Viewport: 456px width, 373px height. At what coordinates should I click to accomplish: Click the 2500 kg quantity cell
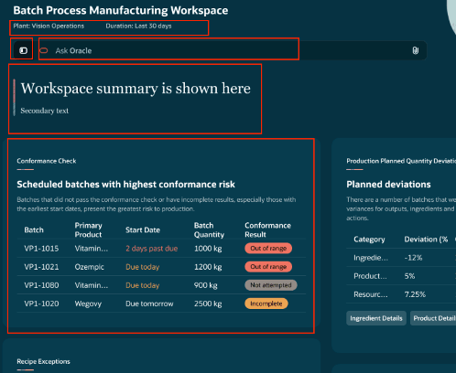(208, 304)
